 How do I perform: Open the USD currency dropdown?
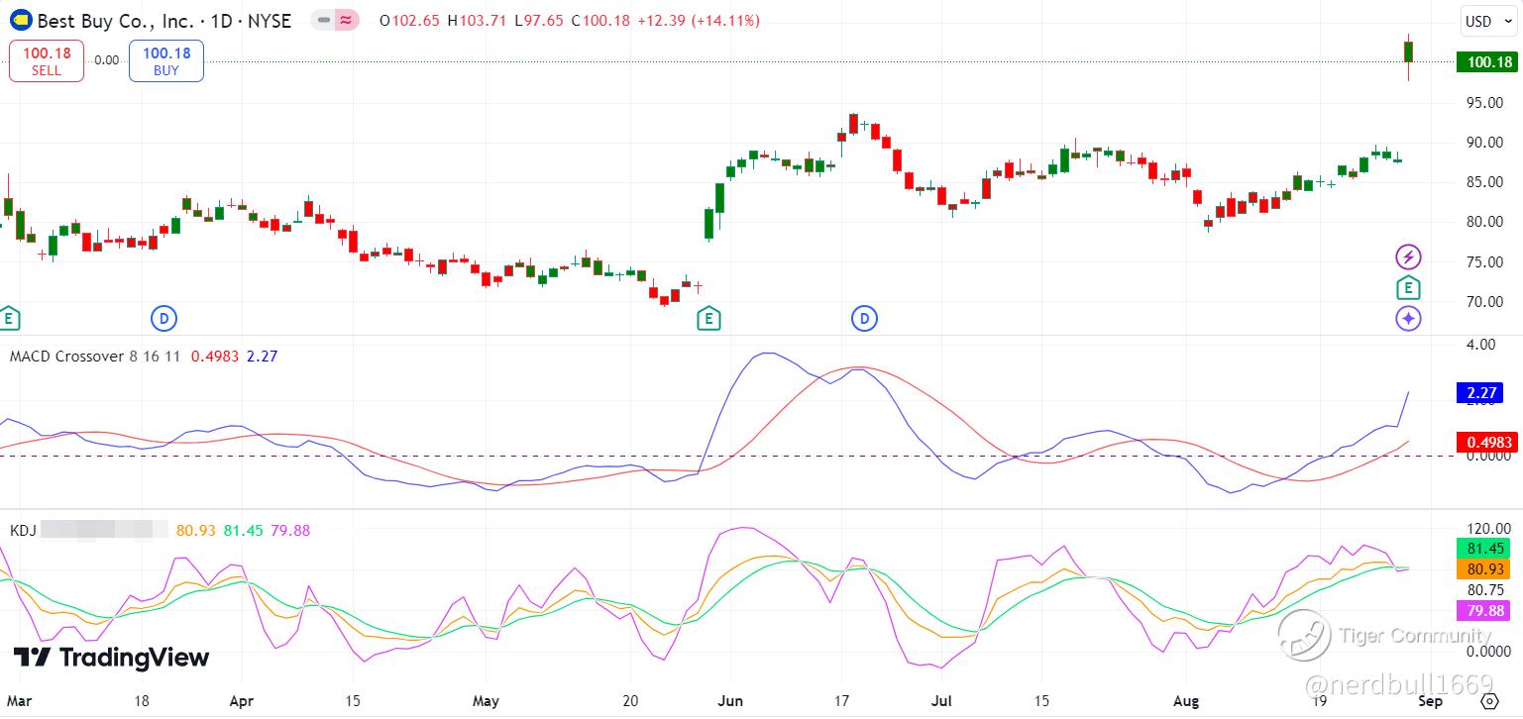pyautogui.click(x=1488, y=21)
